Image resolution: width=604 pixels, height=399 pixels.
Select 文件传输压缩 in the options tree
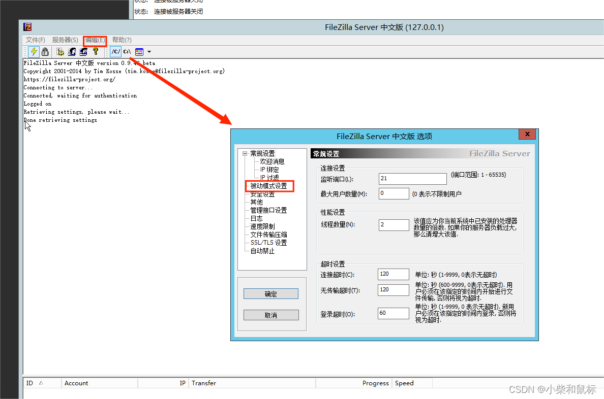coord(269,235)
